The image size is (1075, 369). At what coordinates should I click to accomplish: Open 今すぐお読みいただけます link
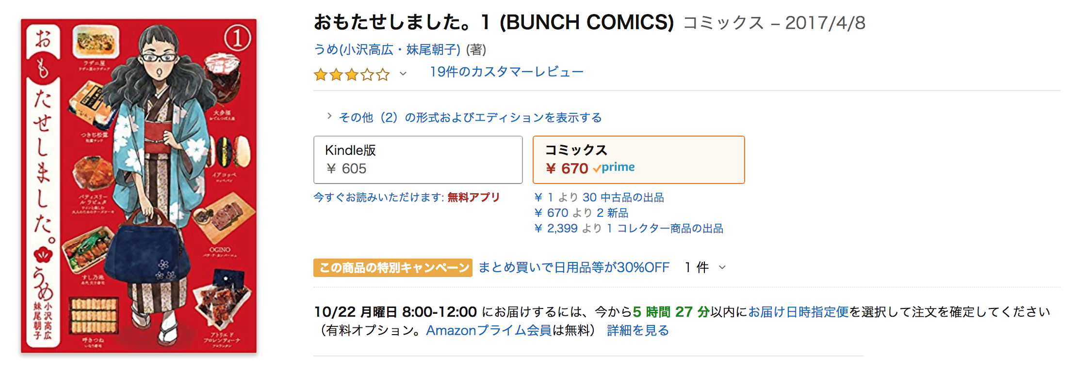pyautogui.click(x=378, y=198)
